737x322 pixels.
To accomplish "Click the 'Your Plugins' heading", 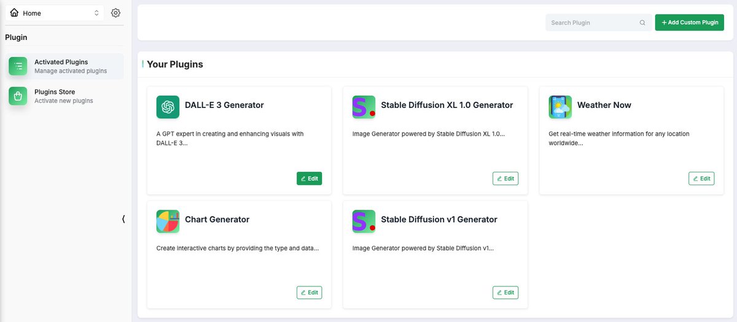I will [x=175, y=64].
